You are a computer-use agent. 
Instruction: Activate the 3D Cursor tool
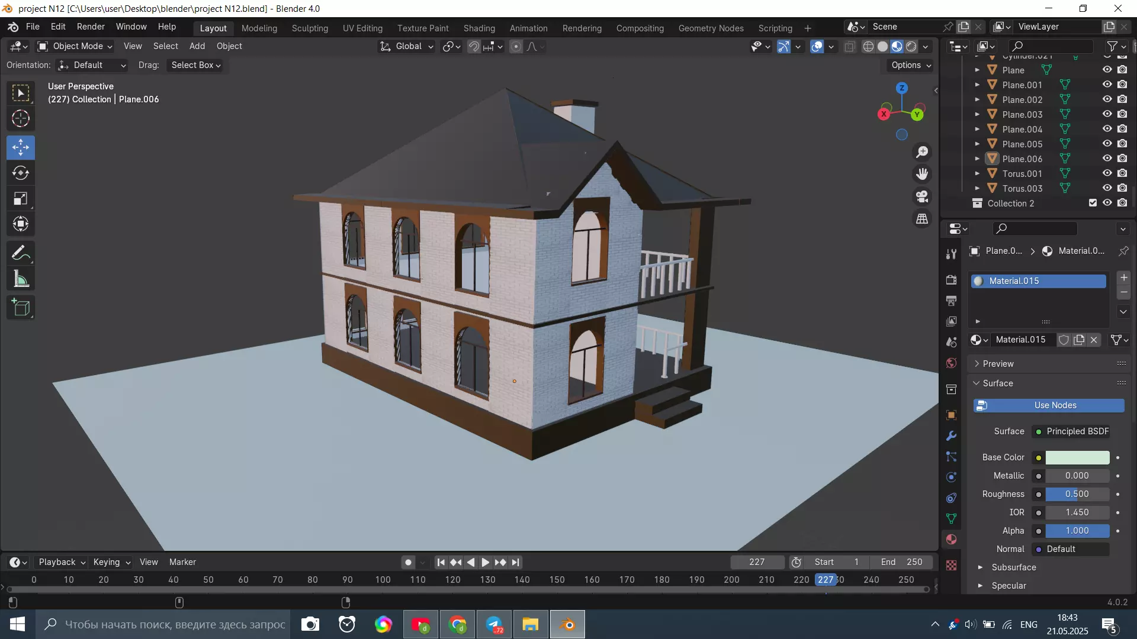pyautogui.click(x=21, y=119)
